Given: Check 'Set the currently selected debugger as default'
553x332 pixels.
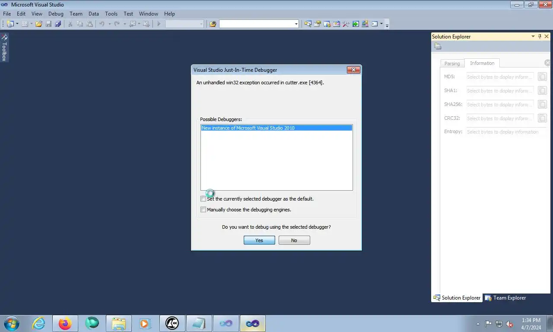Looking at the screenshot, I should click(203, 199).
